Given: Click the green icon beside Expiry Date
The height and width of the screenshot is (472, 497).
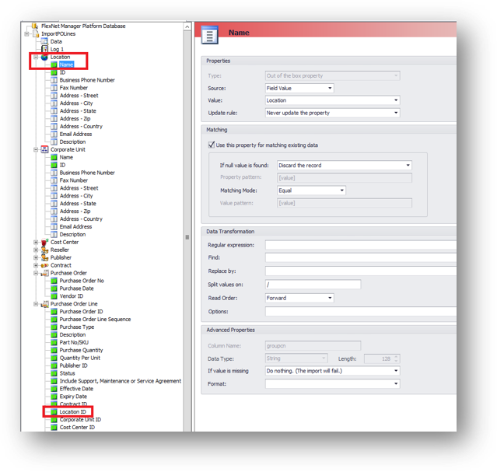Looking at the screenshot, I should click(54, 397).
